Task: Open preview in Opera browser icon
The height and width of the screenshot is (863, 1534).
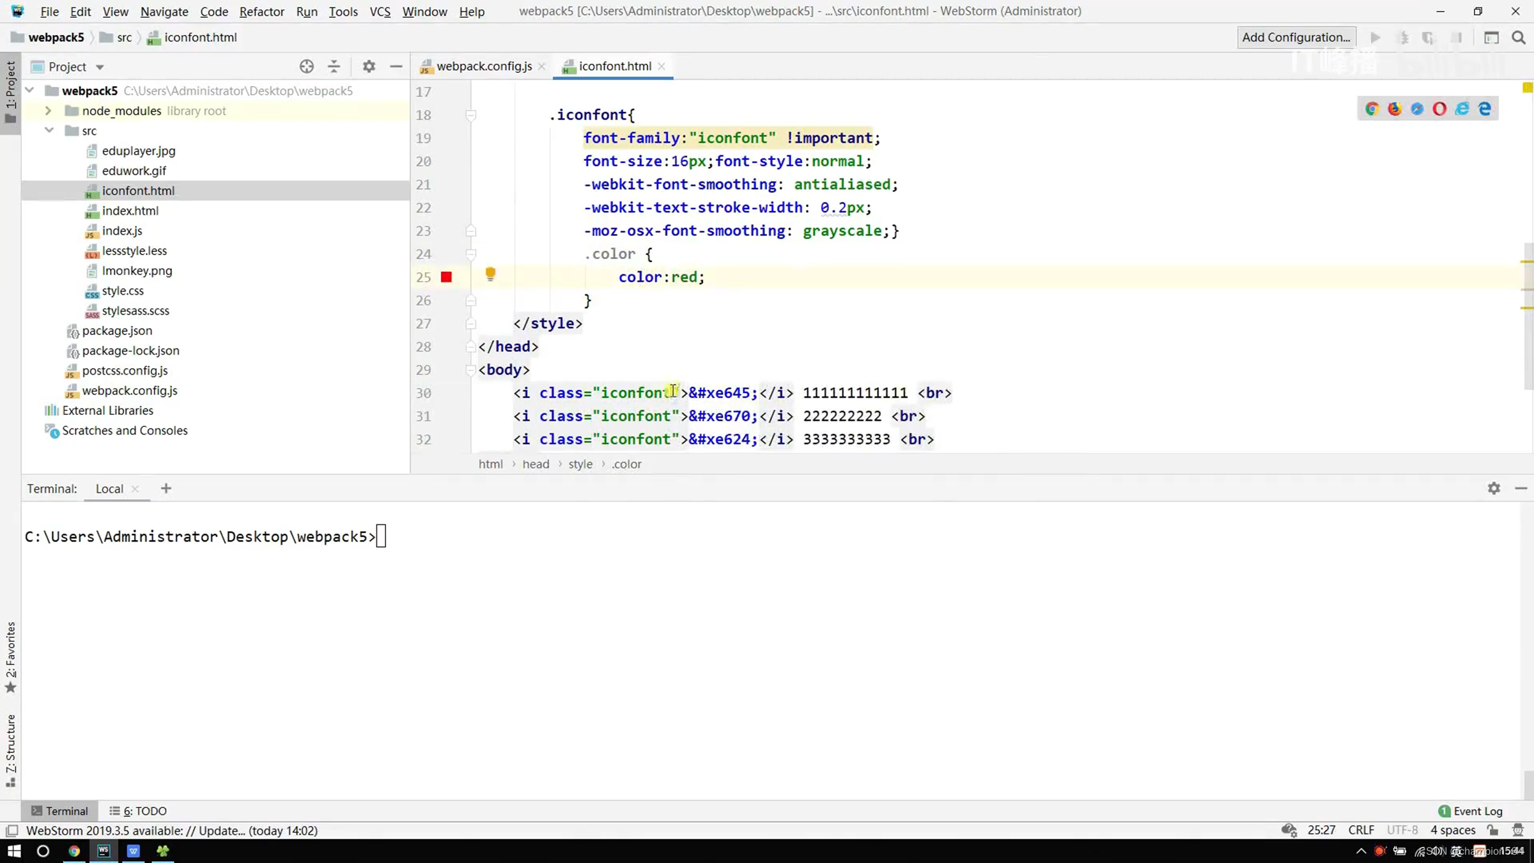Action: (x=1439, y=109)
